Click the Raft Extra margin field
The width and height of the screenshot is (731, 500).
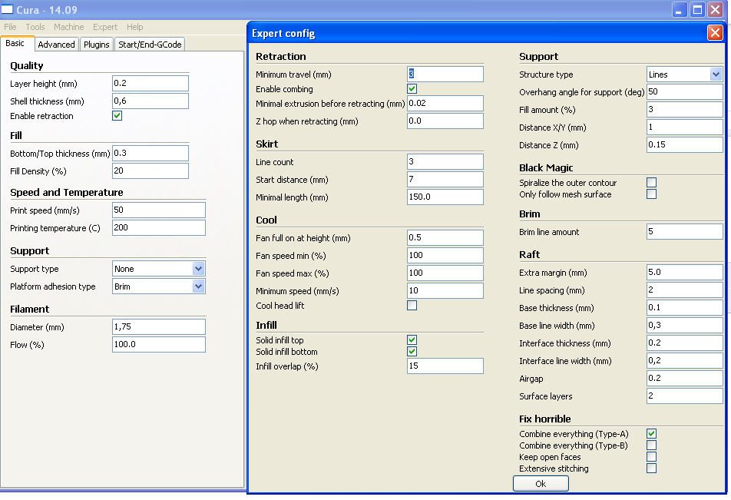[x=685, y=273]
